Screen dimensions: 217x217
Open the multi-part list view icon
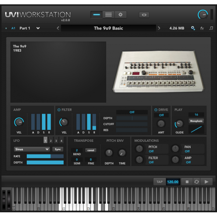[109, 15]
